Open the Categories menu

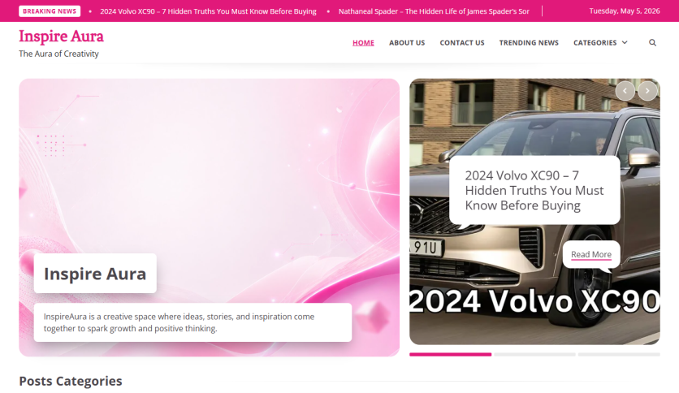click(595, 43)
